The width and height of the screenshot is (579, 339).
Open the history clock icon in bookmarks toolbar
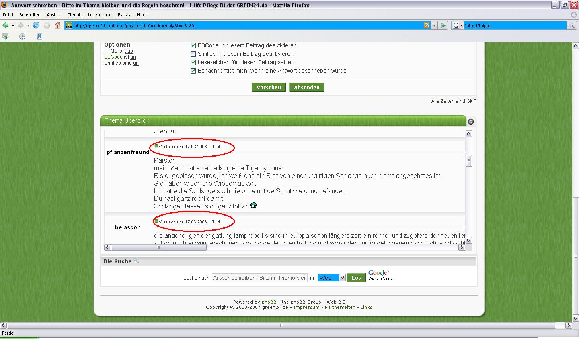(23, 37)
